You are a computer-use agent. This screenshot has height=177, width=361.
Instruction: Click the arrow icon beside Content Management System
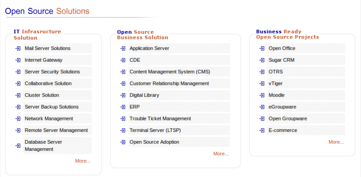point(123,72)
